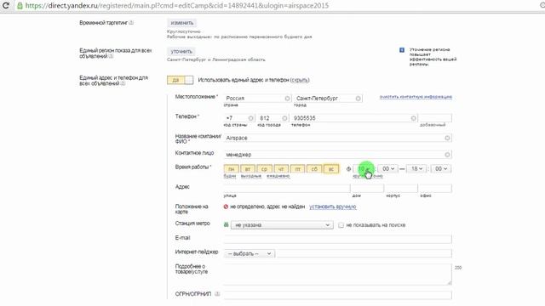Click the red not-found map status icon
545x306 pixels.
coord(226,207)
